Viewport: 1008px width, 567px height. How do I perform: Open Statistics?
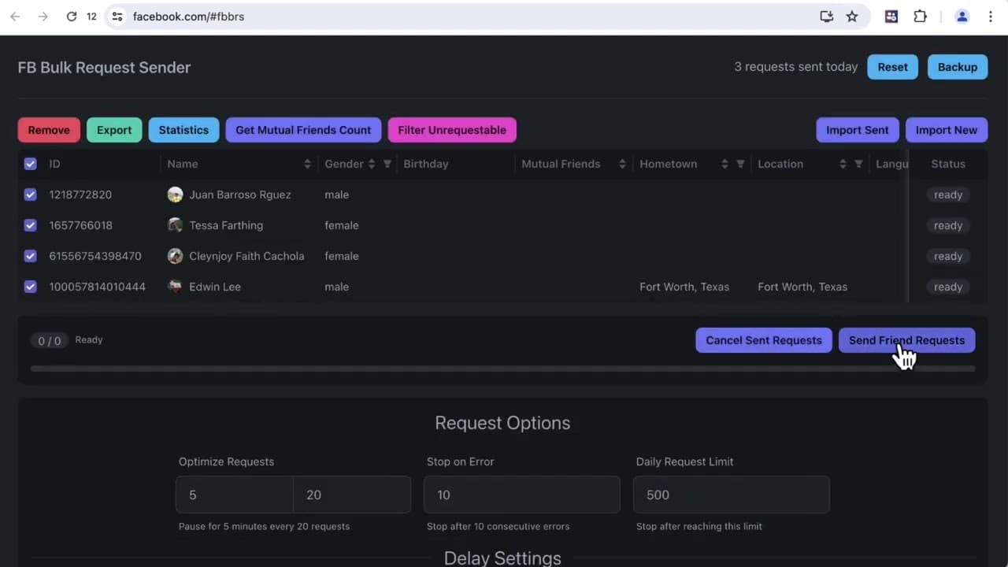coord(183,130)
